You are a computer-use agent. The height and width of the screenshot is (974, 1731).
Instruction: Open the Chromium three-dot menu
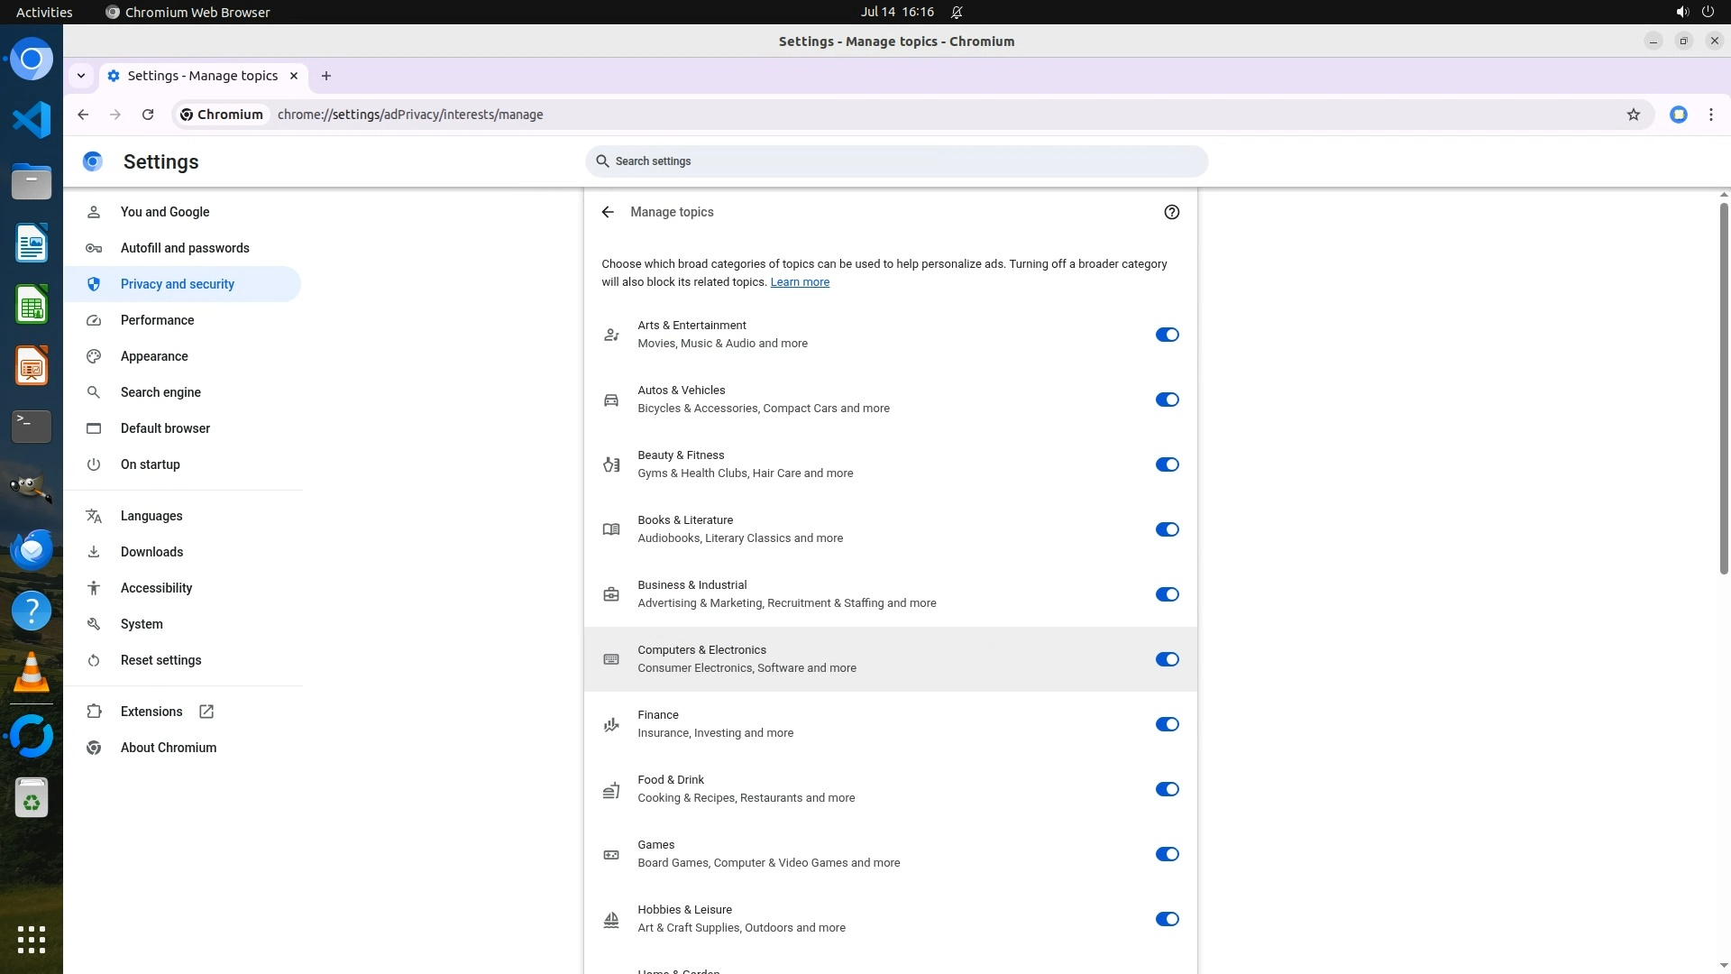1710,115
